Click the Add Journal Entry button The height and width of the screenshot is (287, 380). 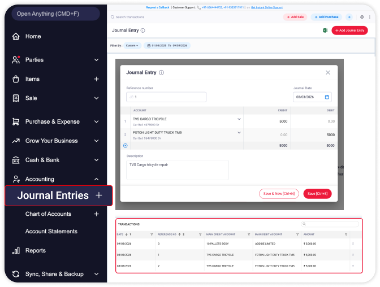[x=349, y=31]
